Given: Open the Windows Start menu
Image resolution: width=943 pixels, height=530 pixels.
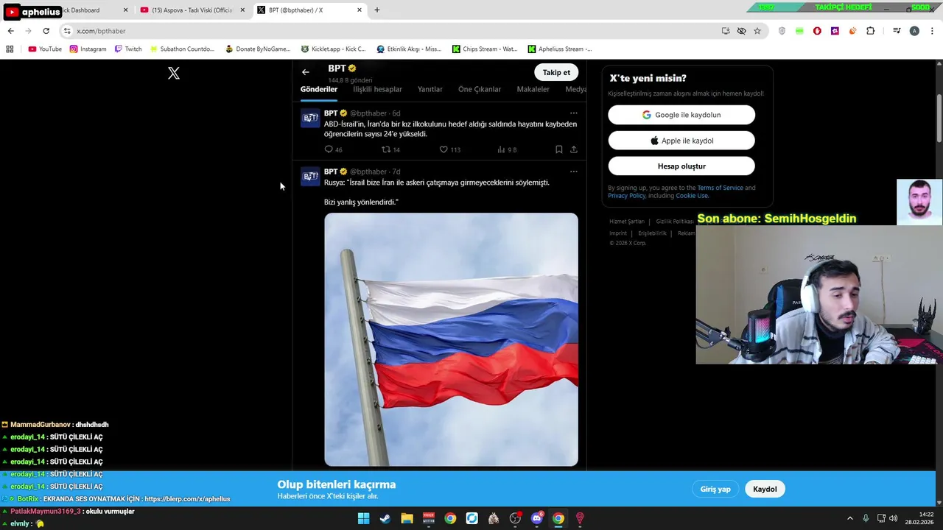Looking at the screenshot, I should point(363,518).
